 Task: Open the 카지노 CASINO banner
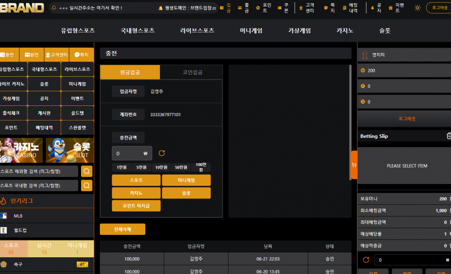21,150
